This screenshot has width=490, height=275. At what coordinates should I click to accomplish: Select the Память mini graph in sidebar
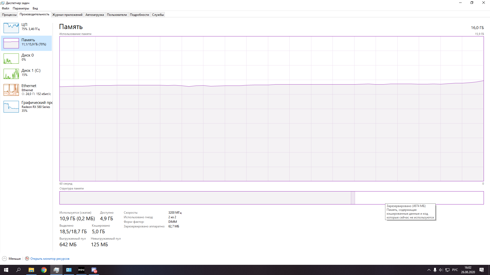click(11, 43)
